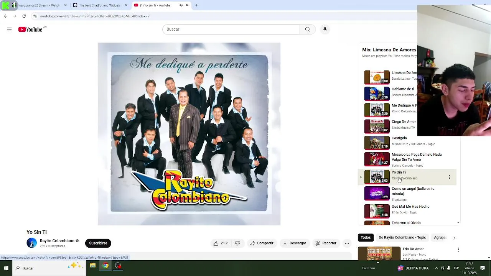This screenshot has height=276, width=491.
Task: Open a new browser tab
Action: coord(196,5)
